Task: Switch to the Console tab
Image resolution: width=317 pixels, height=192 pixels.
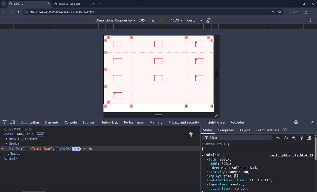Action: click(x=71, y=122)
